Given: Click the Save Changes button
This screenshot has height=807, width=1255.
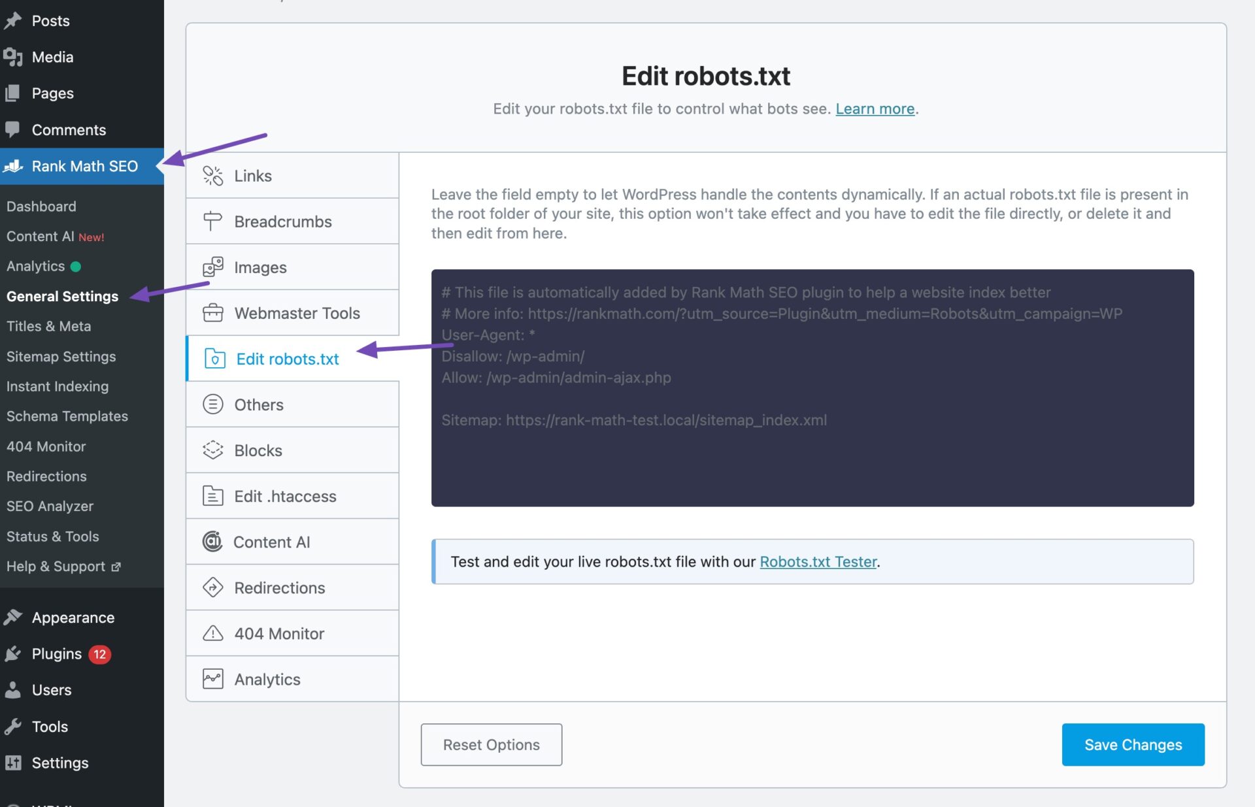Looking at the screenshot, I should [x=1133, y=744].
